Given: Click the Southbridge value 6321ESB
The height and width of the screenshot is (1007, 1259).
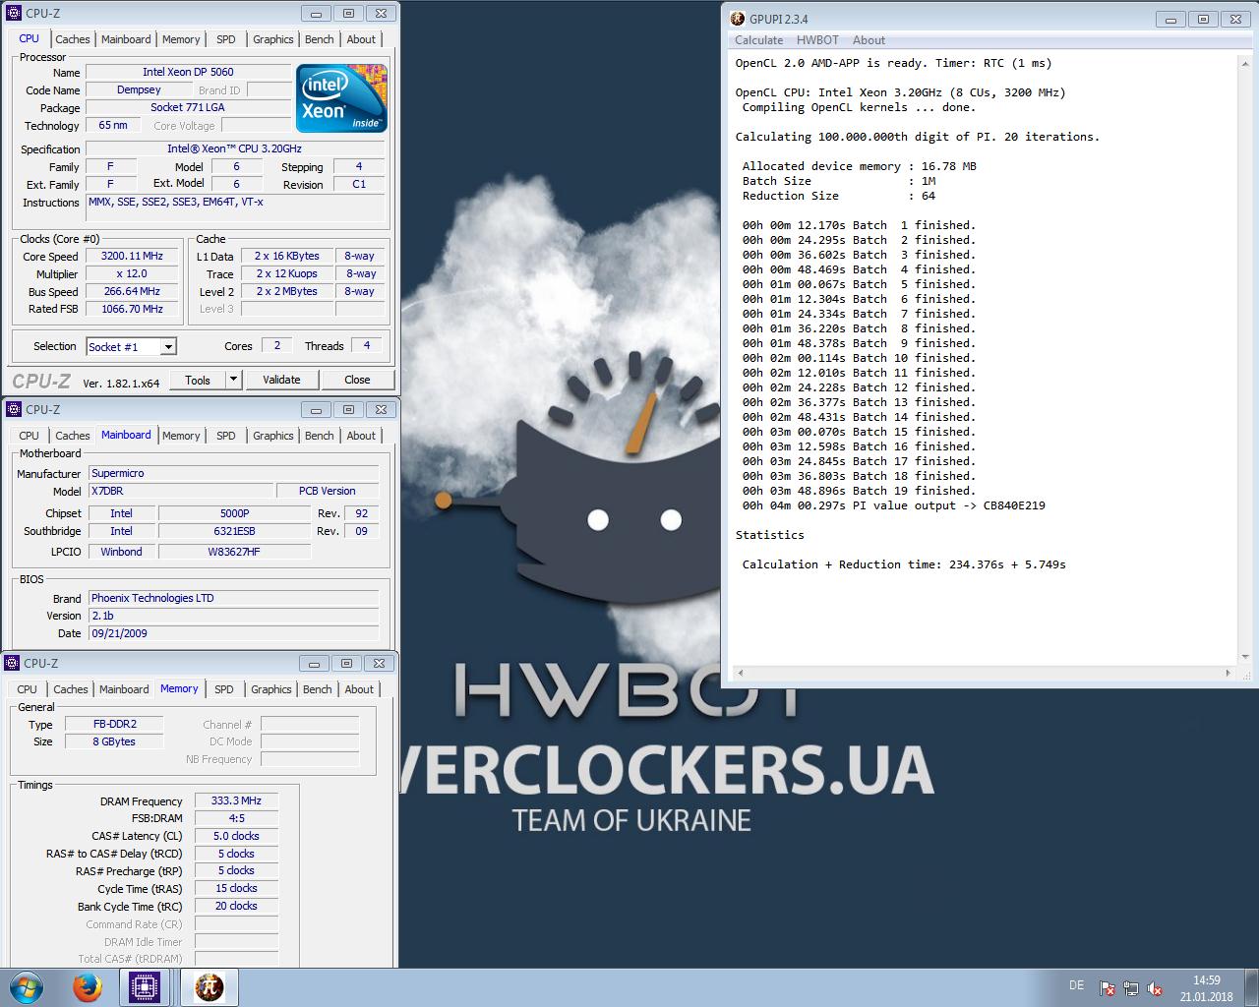Looking at the screenshot, I should tap(235, 531).
